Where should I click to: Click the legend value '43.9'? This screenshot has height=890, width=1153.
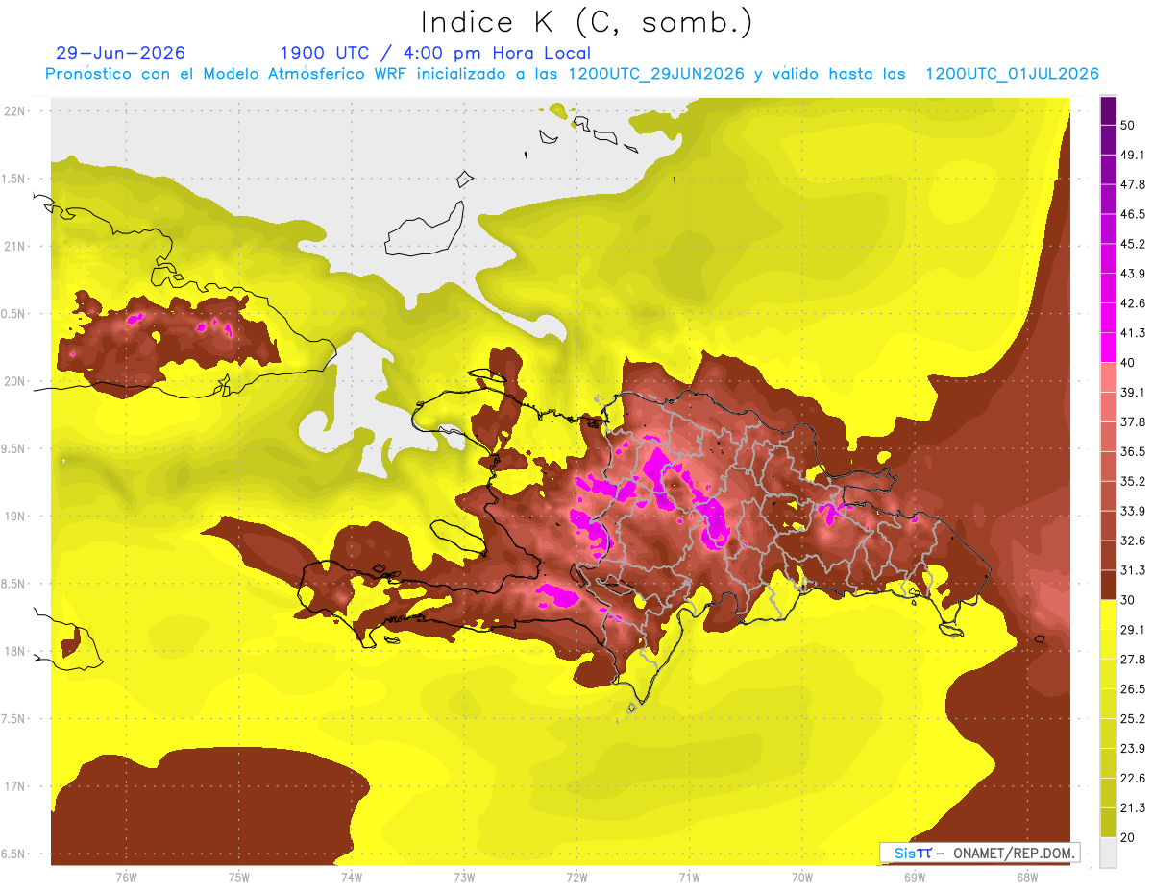pos(1132,275)
